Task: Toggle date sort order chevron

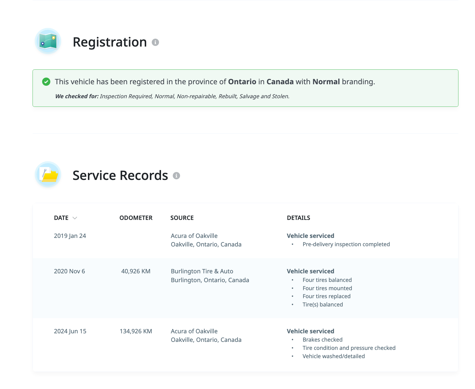Action: pyautogui.click(x=75, y=218)
